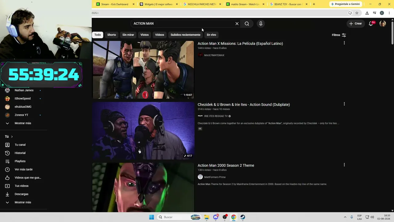The width and height of the screenshot is (394, 222).
Task: Click the MattFormers Prime channel avatar
Action: pos(200,177)
